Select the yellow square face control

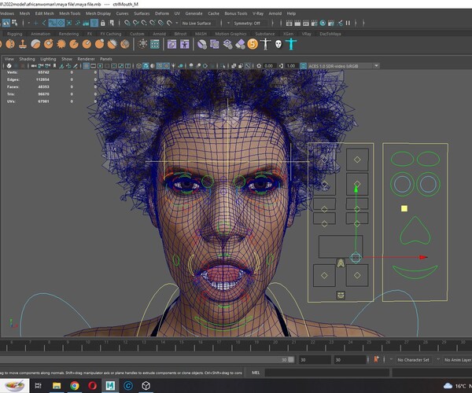tap(404, 208)
